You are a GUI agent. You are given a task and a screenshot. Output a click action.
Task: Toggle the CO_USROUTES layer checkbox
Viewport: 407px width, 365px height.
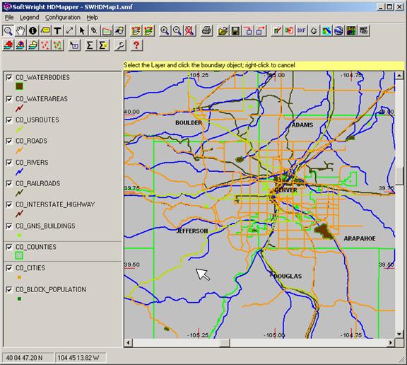(x=9, y=120)
